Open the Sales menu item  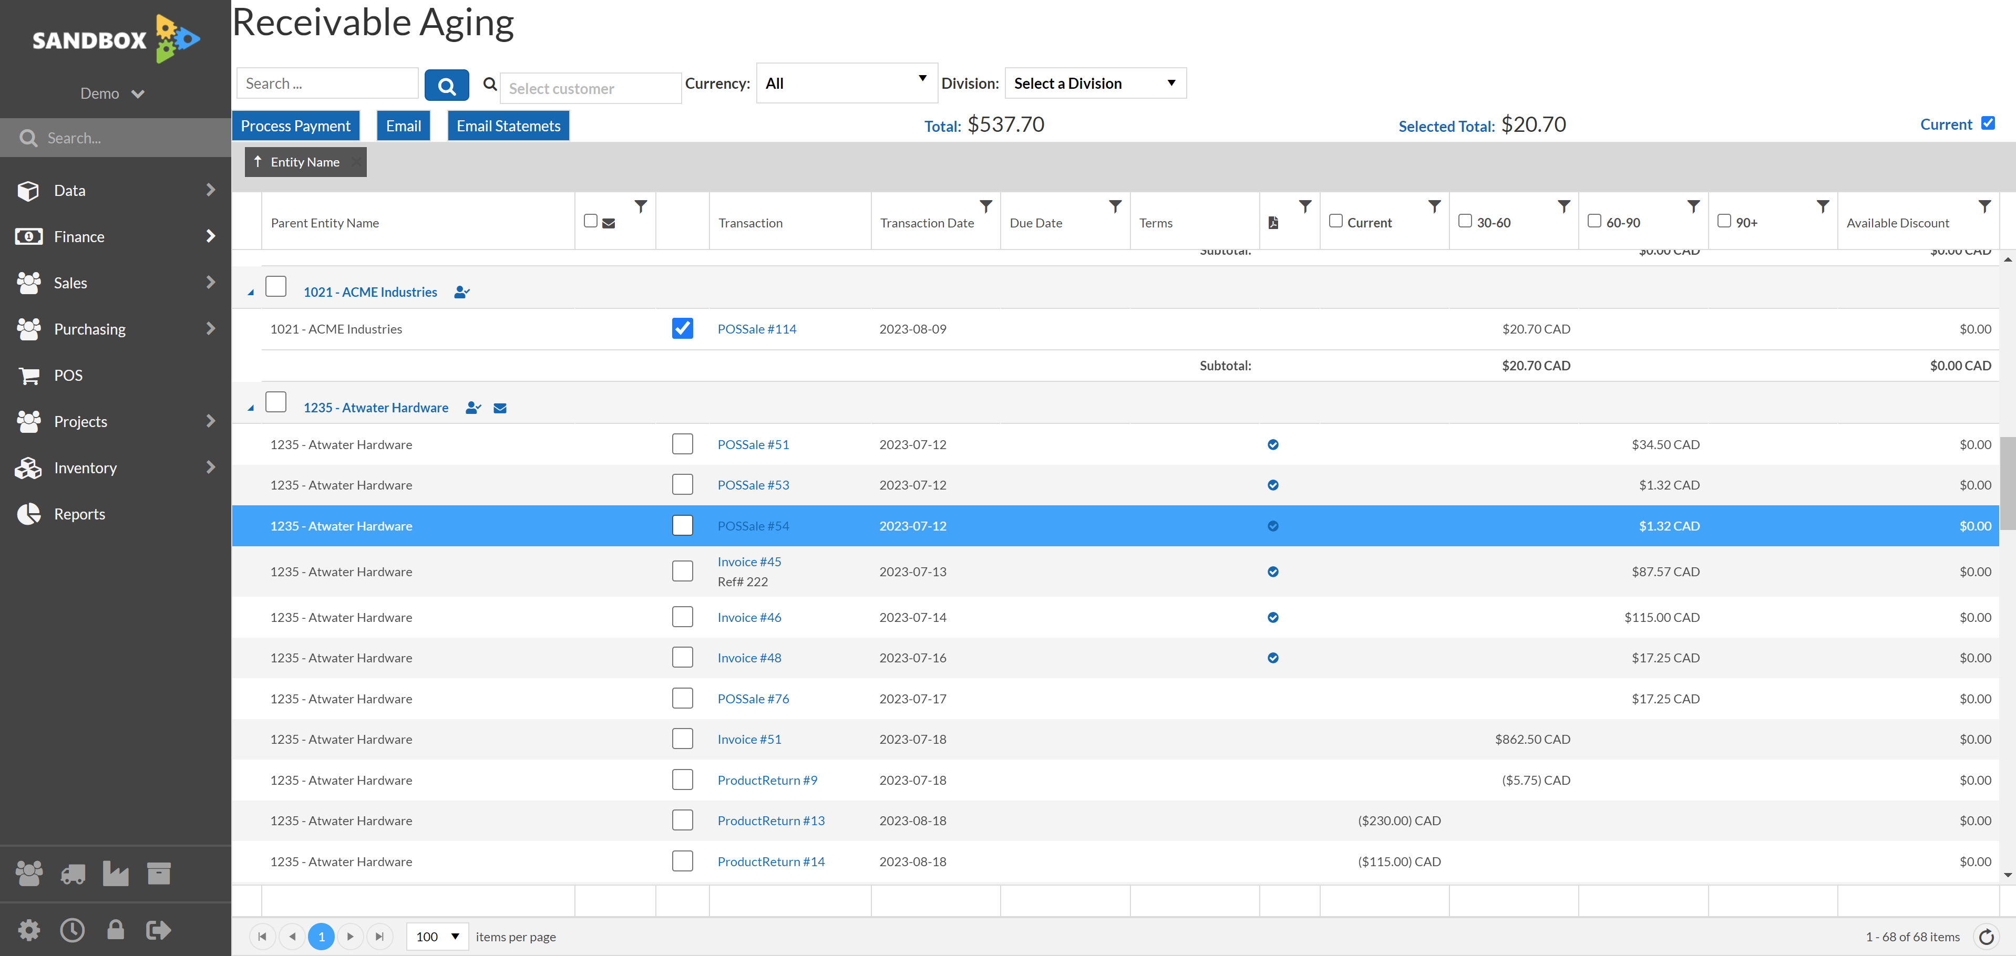115,283
